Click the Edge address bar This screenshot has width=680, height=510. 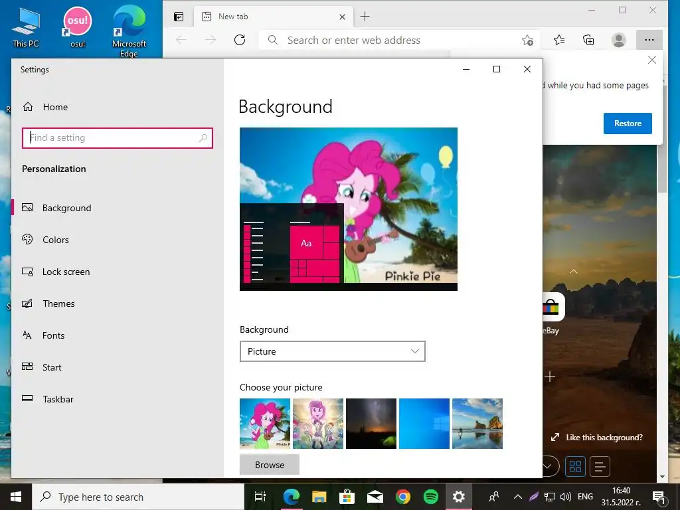[390, 41]
